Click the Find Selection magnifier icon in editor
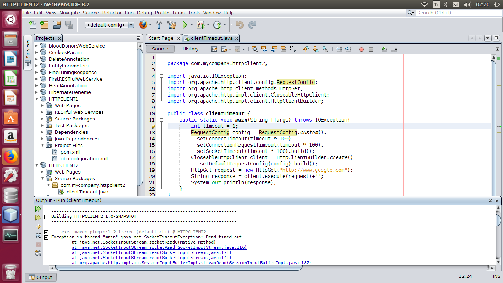The width and height of the screenshot is (503, 283). (x=254, y=49)
